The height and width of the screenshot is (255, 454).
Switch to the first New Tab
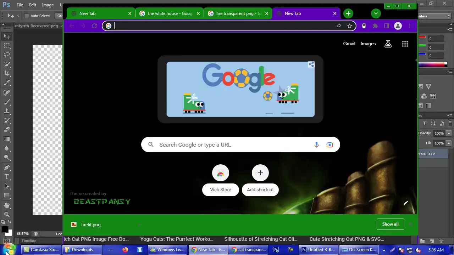point(101,13)
